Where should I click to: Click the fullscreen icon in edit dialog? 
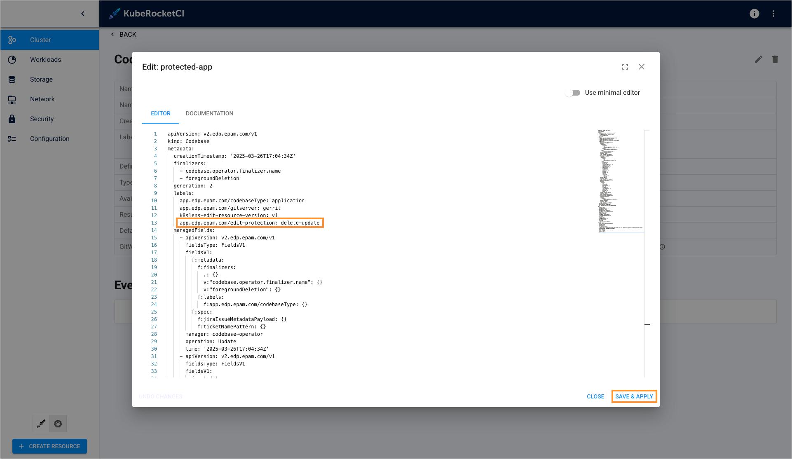(x=625, y=67)
